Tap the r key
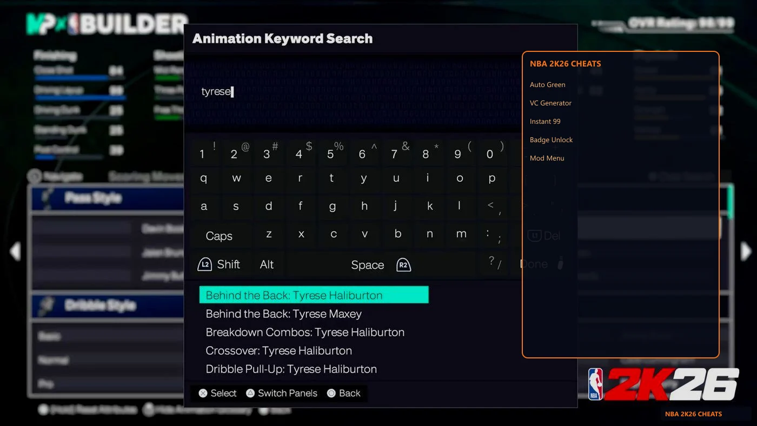 point(300,178)
